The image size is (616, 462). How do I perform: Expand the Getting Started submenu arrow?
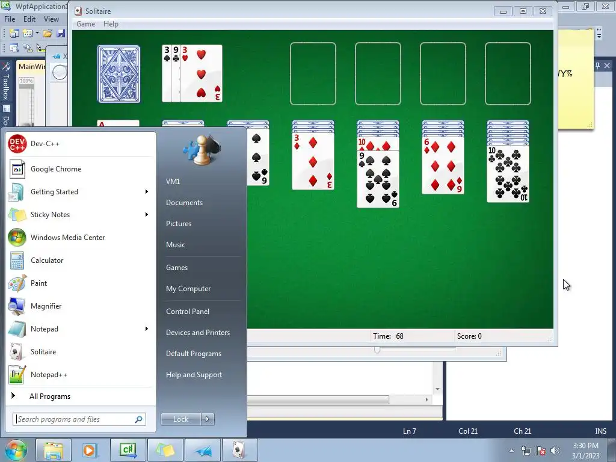point(147,192)
